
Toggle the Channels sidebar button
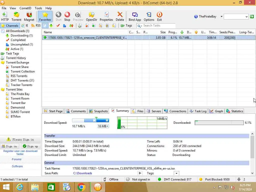pyautogui.click(x=10, y=26)
